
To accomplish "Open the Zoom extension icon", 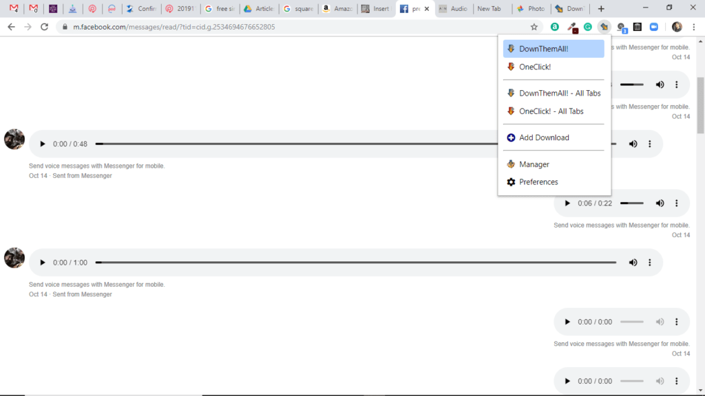I will pyautogui.click(x=654, y=27).
